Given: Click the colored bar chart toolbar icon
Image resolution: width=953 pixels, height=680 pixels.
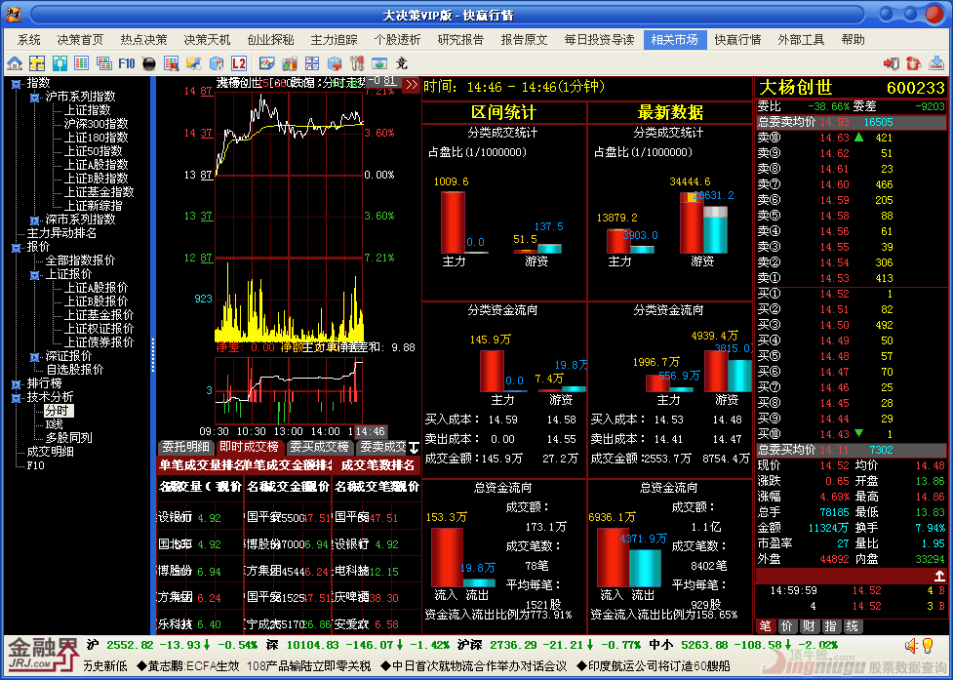Looking at the screenshot, I should (x=290, y=62).
